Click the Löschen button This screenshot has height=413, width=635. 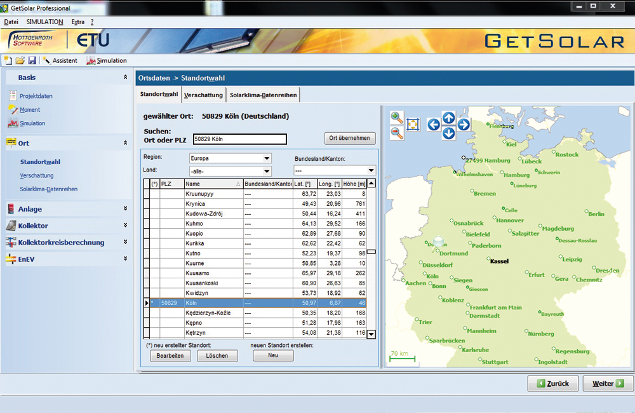pyautogui.click(x=217, y=356)
